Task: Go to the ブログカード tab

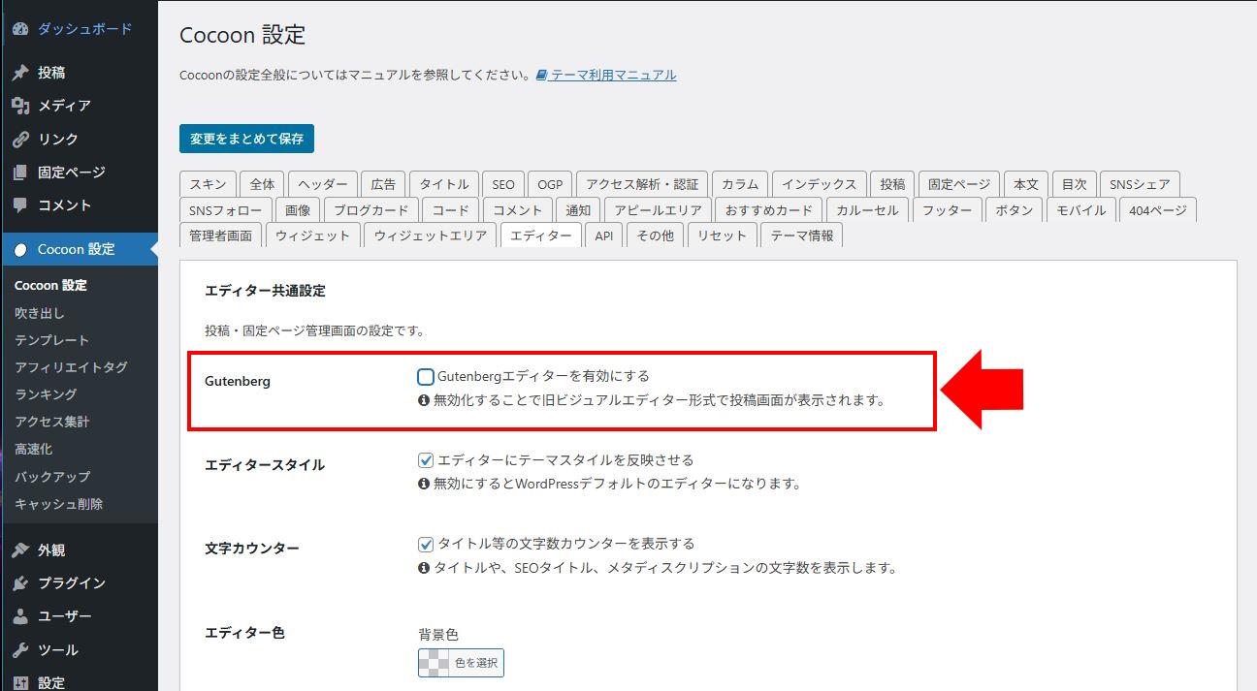Action: tap(372, 210)
